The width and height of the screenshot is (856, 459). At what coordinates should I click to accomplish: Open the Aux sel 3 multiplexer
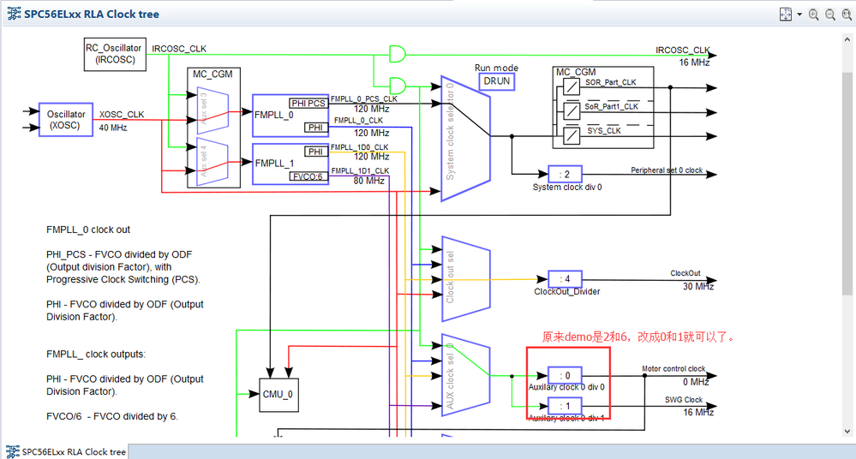click(213, 110)
